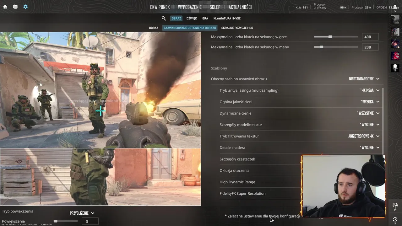Screen dimensions: 402x226
Task: Click the Kl/s 191 FPS counter
Action: [301, 7]
